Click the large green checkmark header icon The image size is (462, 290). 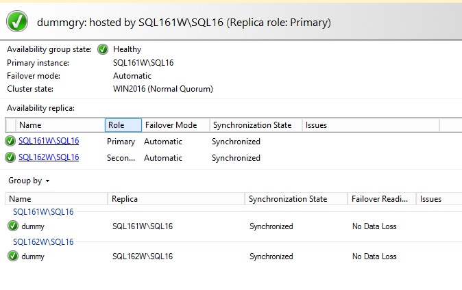click(17, 21)
